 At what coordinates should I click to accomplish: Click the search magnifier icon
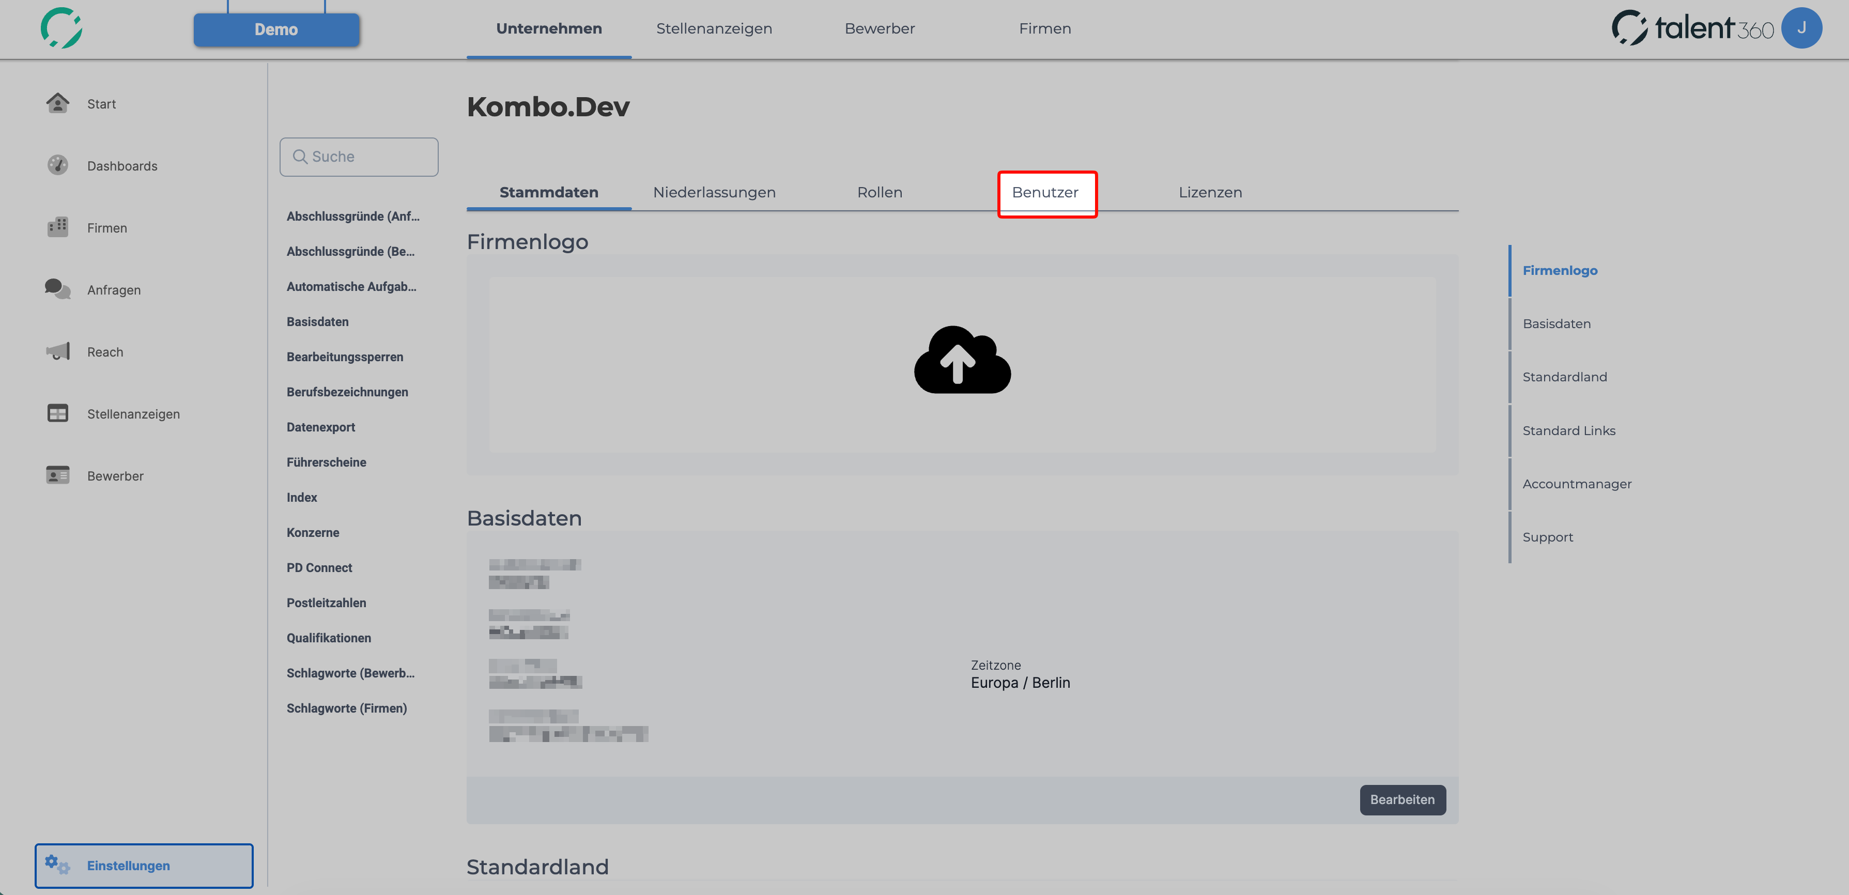[x=300, y=157]
